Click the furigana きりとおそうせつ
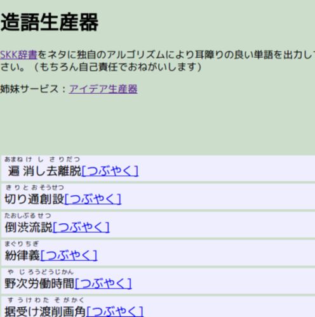The image size is (315, 317). (34, 187)
